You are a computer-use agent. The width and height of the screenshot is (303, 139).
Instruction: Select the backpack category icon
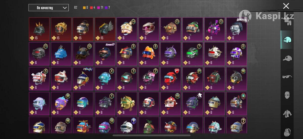[287, 132]
